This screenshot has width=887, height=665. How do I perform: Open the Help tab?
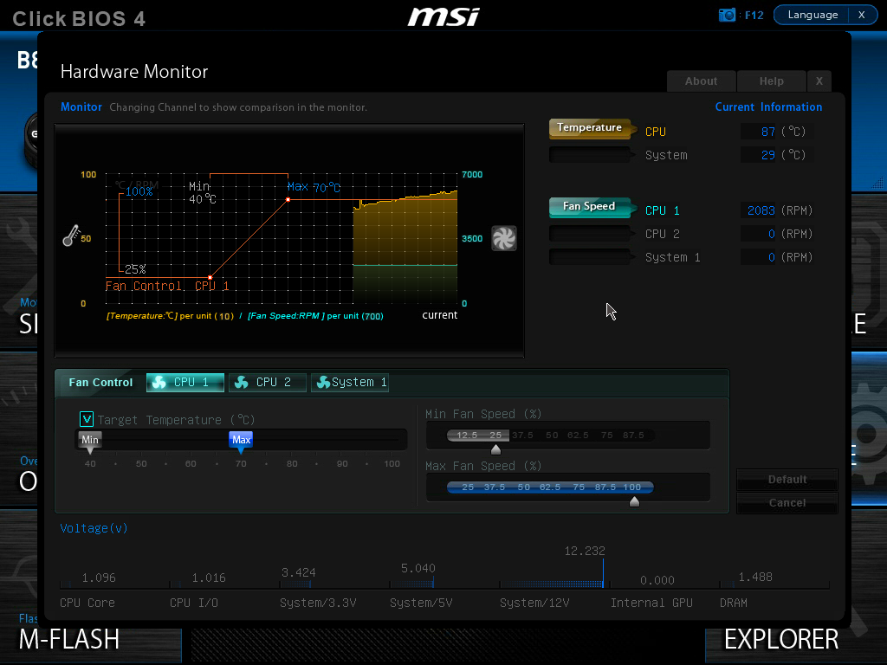point(772,81)
